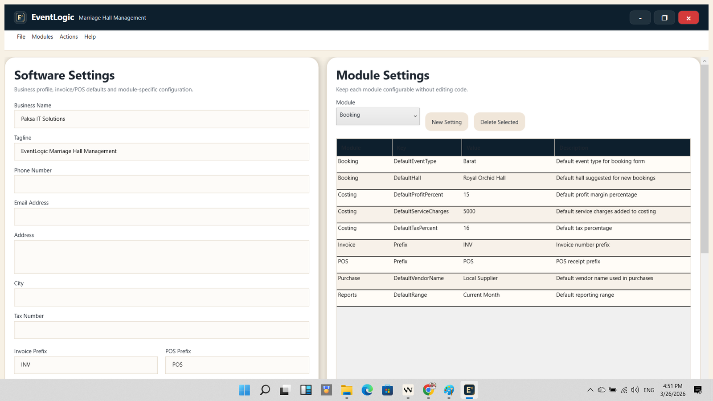The width and height of the screenshot is (713, 401).
Task: Click the Phone Number input field
Action: tap(161, 184)
